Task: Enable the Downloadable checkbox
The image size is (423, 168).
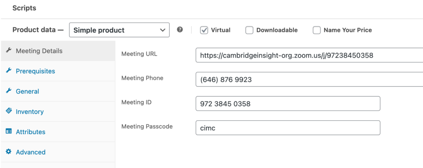Action: (249, 30)
